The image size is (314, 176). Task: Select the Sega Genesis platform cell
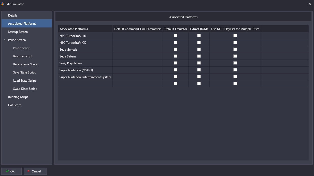tap(85, 49)
